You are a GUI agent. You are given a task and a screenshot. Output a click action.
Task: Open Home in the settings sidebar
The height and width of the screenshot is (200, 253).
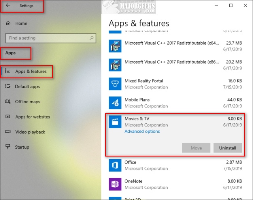click(21, 23)
